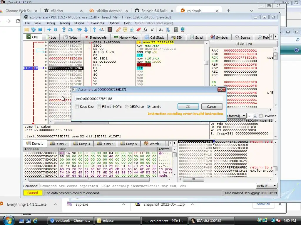Trace into with dotted right arrow icon

click(79, 30)
